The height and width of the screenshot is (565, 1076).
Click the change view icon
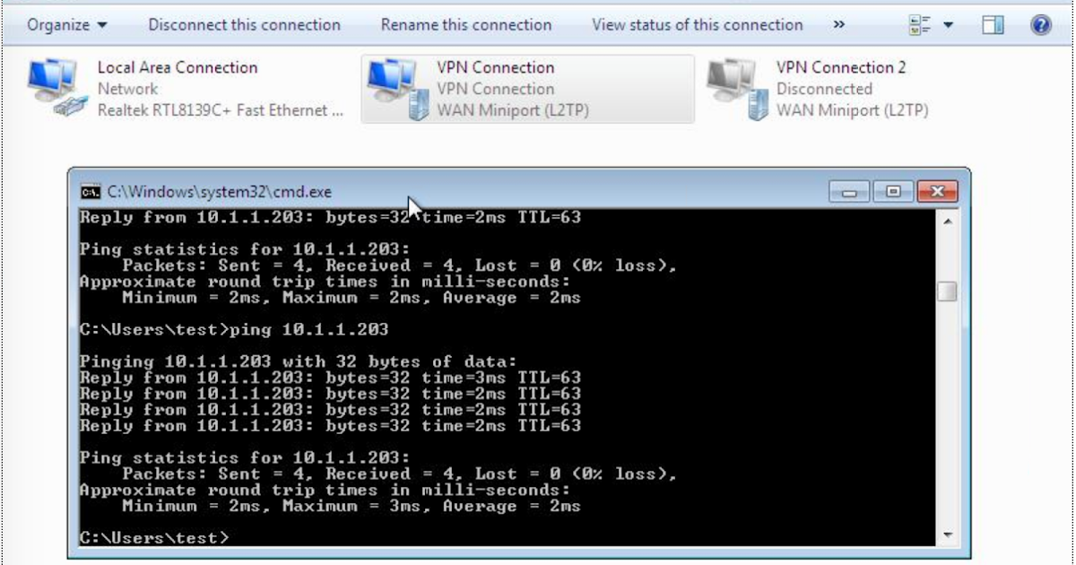click(919, 25)
